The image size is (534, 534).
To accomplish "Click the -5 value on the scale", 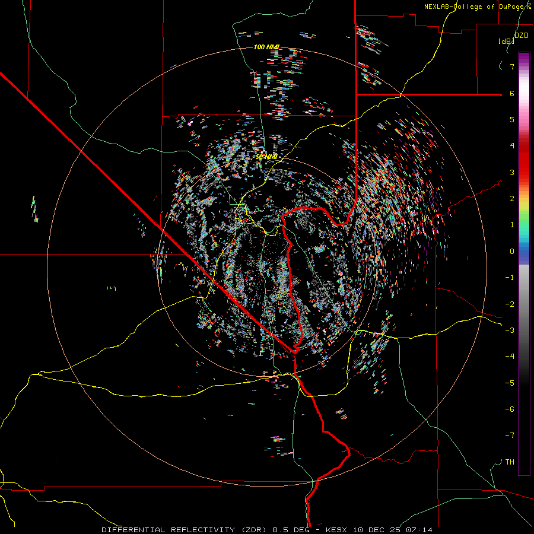I will pyautogui.click(x=510, y=383).
